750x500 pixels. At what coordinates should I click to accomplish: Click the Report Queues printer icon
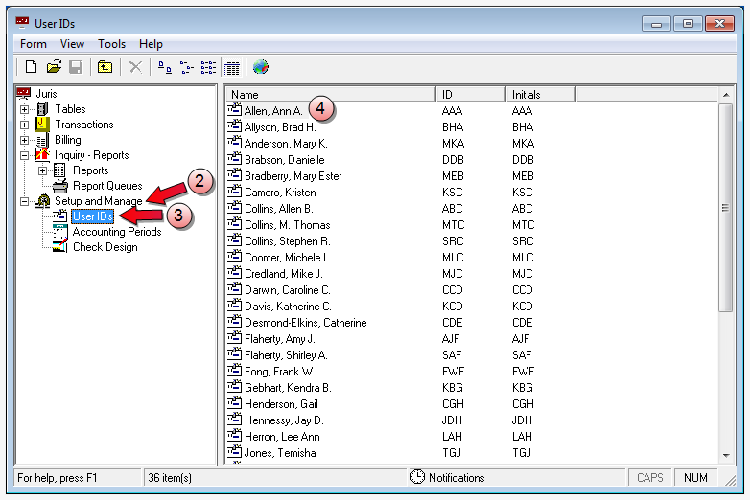(59, 186)
